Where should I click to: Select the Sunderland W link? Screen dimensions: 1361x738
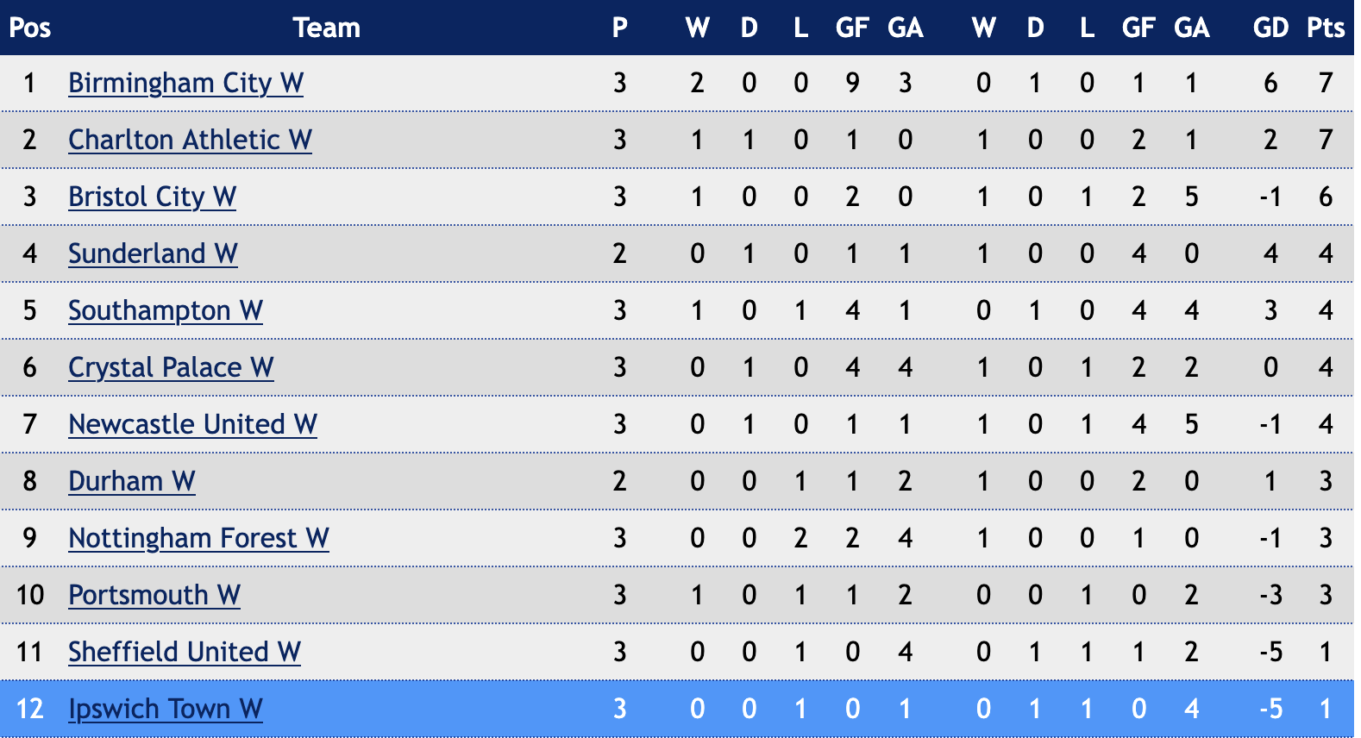153,253
